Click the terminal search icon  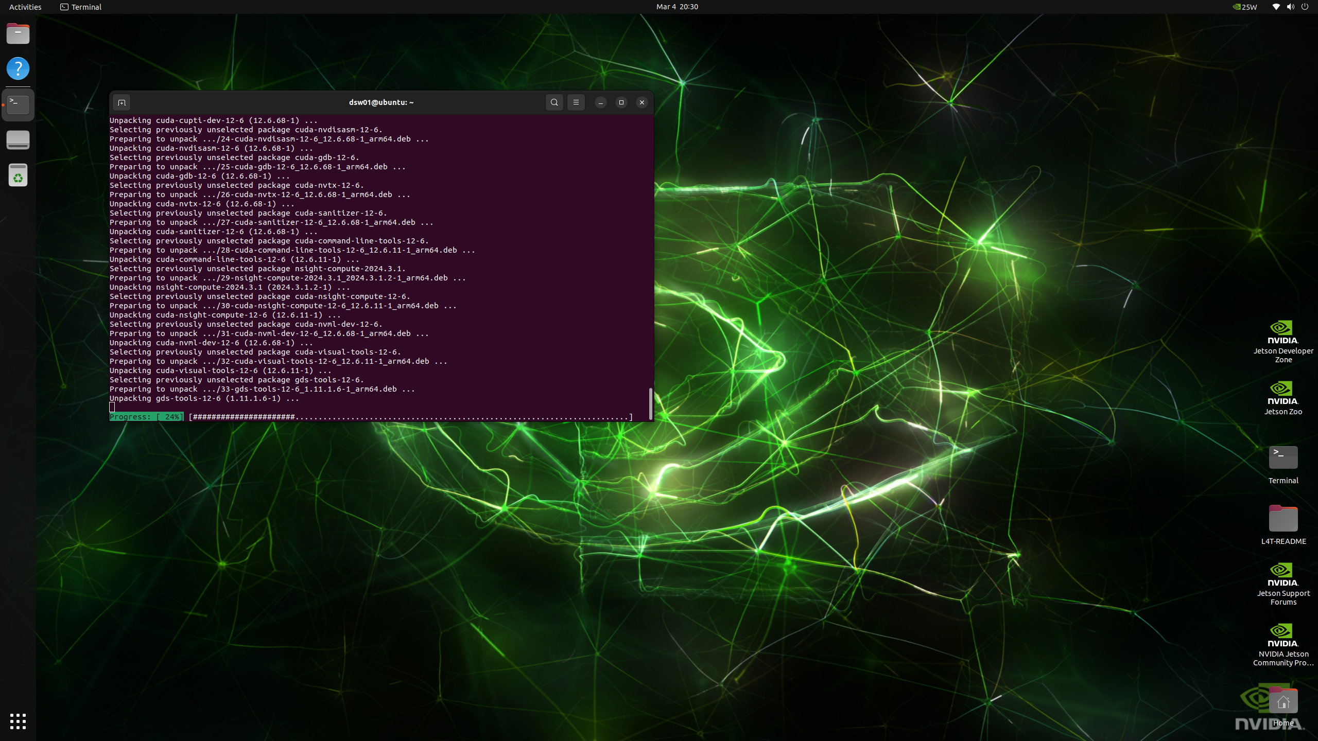pos(554,102)
